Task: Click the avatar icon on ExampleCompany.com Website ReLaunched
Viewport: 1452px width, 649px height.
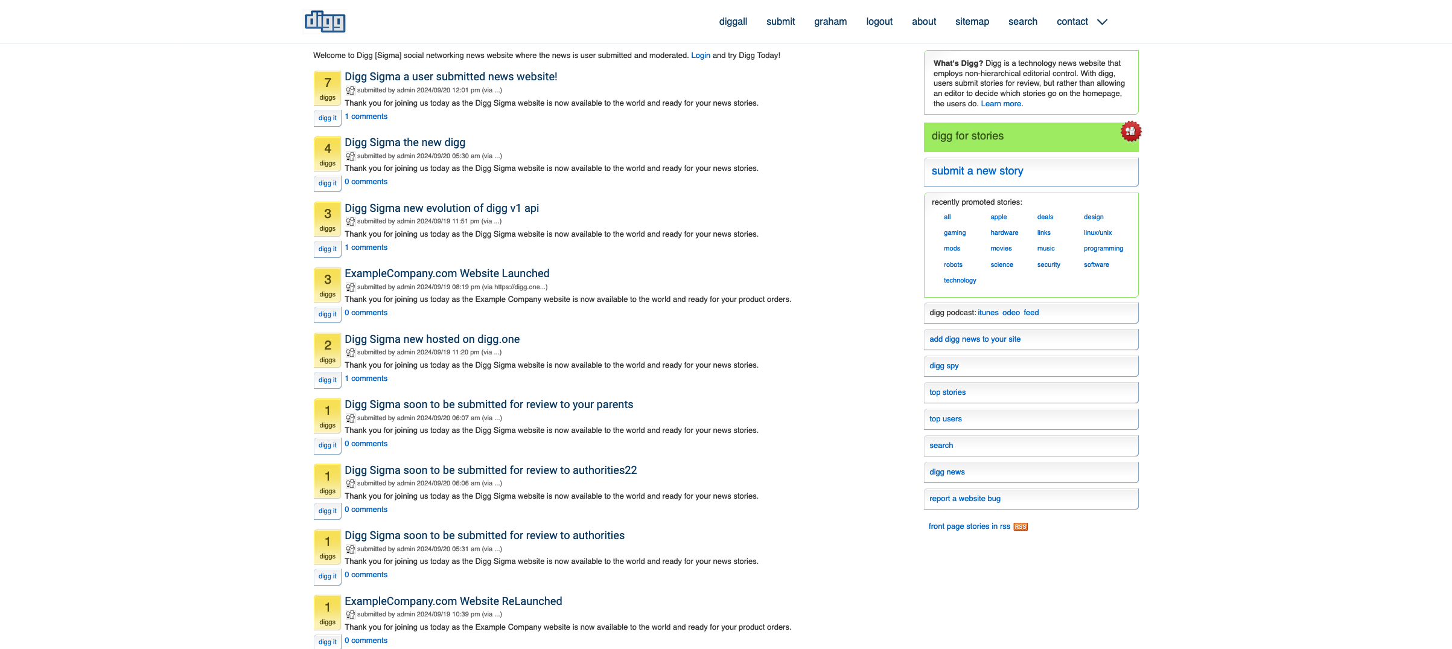Action: coord(351,614)
